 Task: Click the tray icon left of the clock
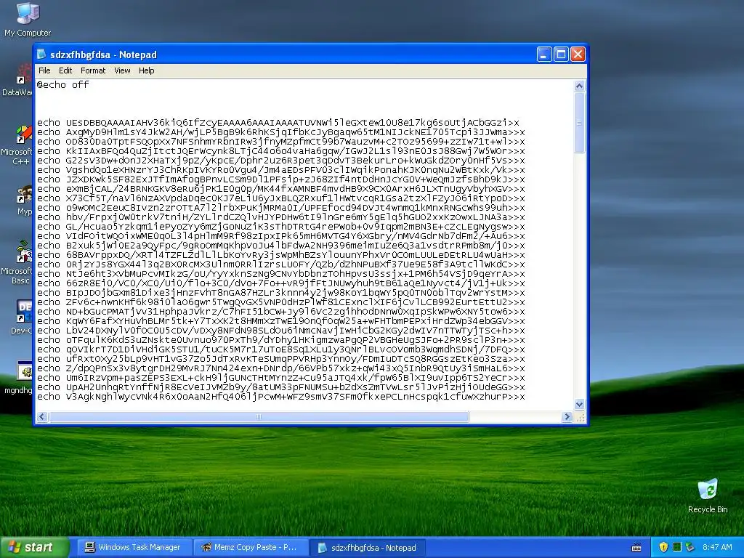click(x=690, y=547)
